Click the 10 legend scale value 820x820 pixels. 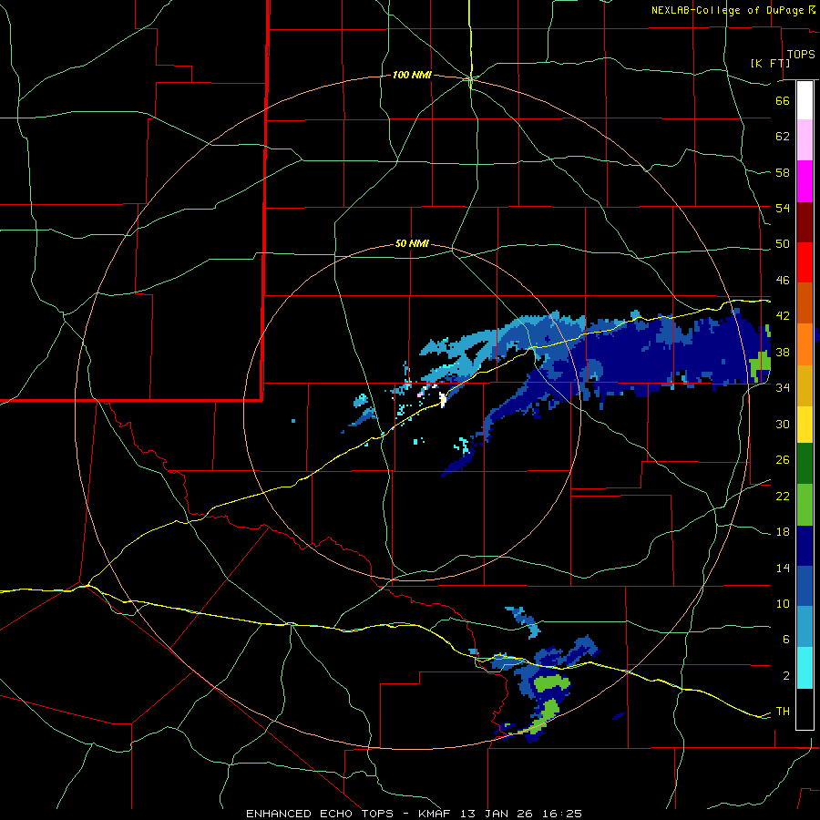coord(783,604)
